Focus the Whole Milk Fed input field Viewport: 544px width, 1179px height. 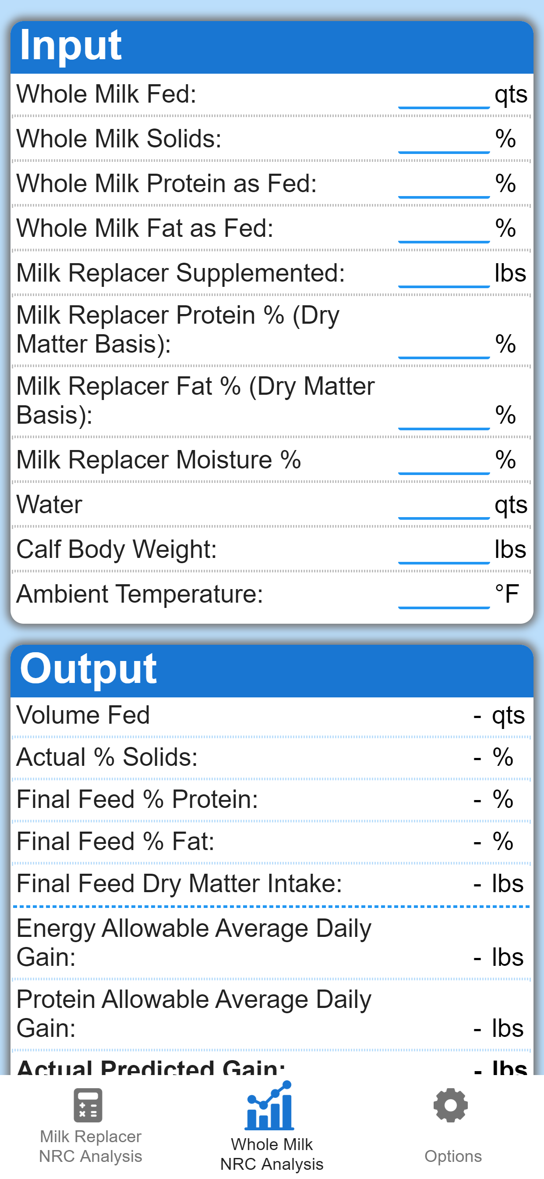(x=444, y=95)
